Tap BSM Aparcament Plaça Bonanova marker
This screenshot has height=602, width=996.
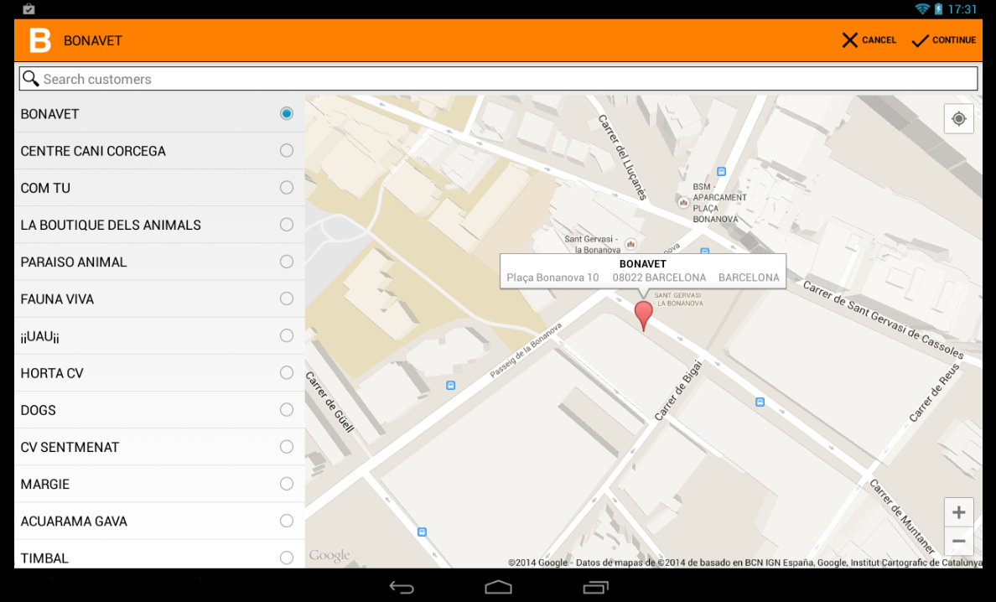(683, 203)
